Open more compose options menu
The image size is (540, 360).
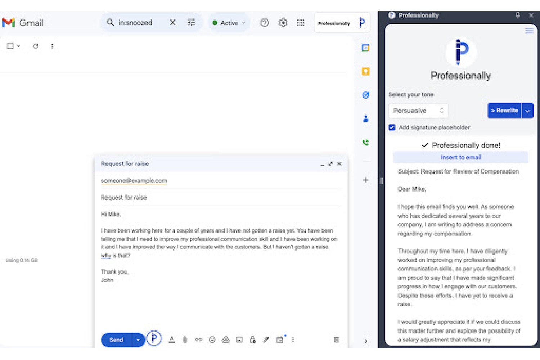click(293, 339)
